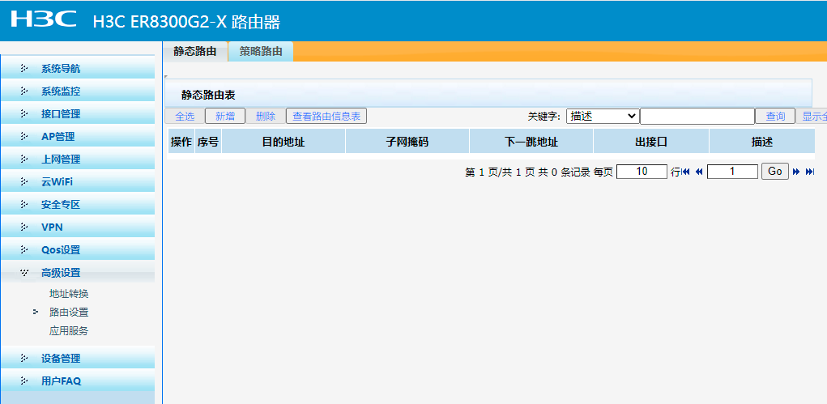Switch to 策略路由 tab
This screenshot has height=404, width=827.
tap(261, 52)
